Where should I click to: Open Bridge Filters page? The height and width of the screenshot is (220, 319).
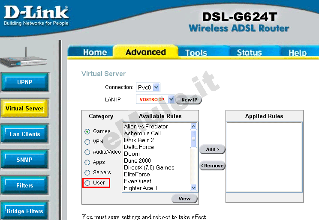pyautogui.click(x=25, y=211)
